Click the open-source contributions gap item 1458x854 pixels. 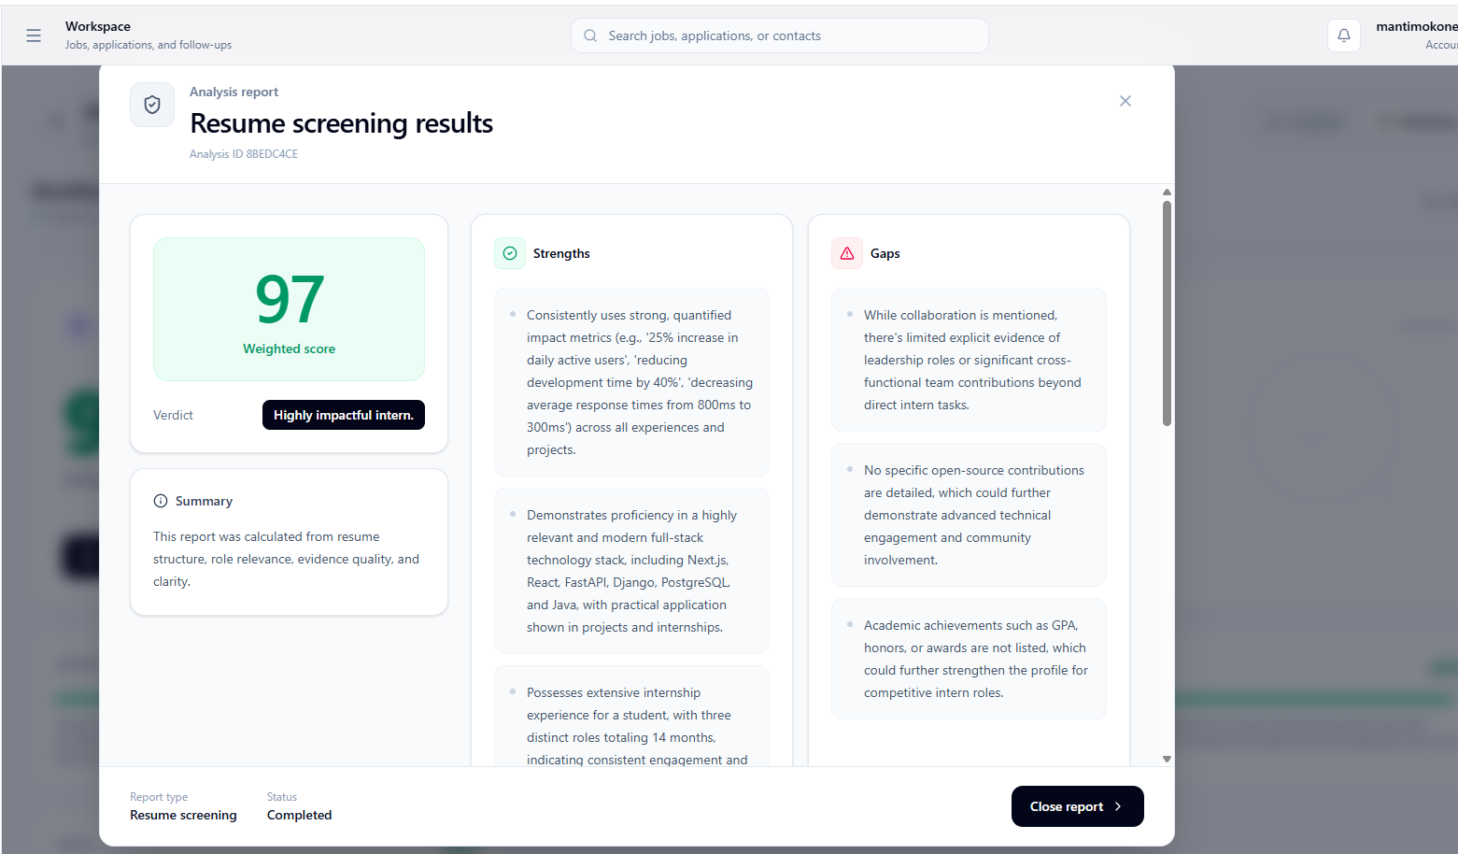point(969,515)
